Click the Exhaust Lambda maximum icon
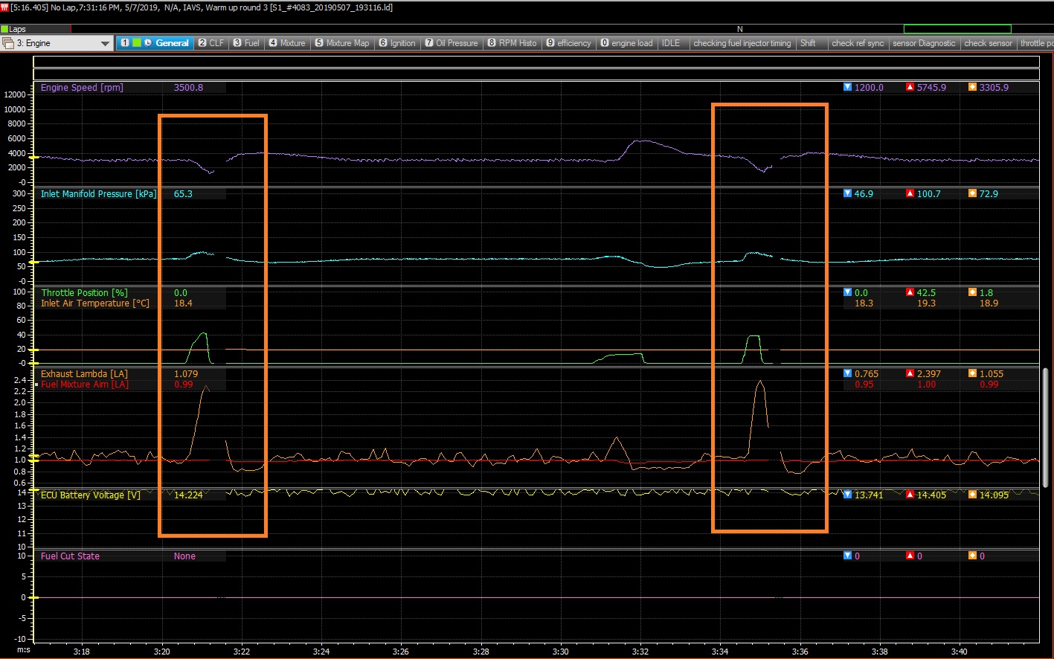This screenshot has width=1054, height=659. [910, 373]
